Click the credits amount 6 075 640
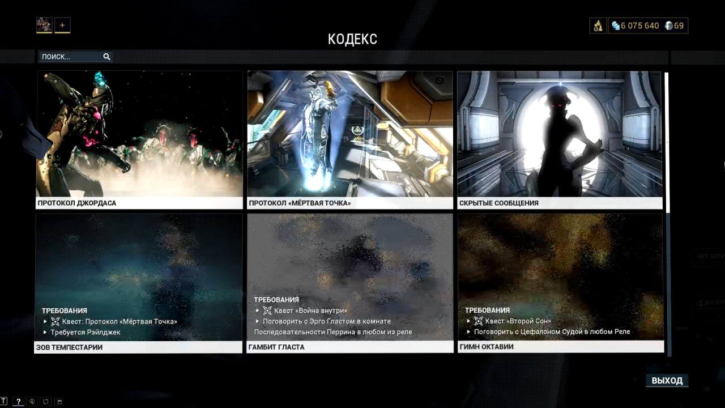This screenshot has width=725, height=408. (640, 25)
